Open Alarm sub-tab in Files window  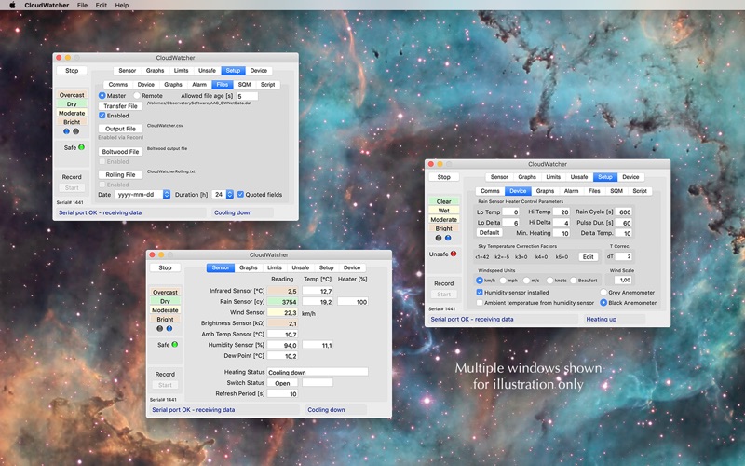click(199, 85)
